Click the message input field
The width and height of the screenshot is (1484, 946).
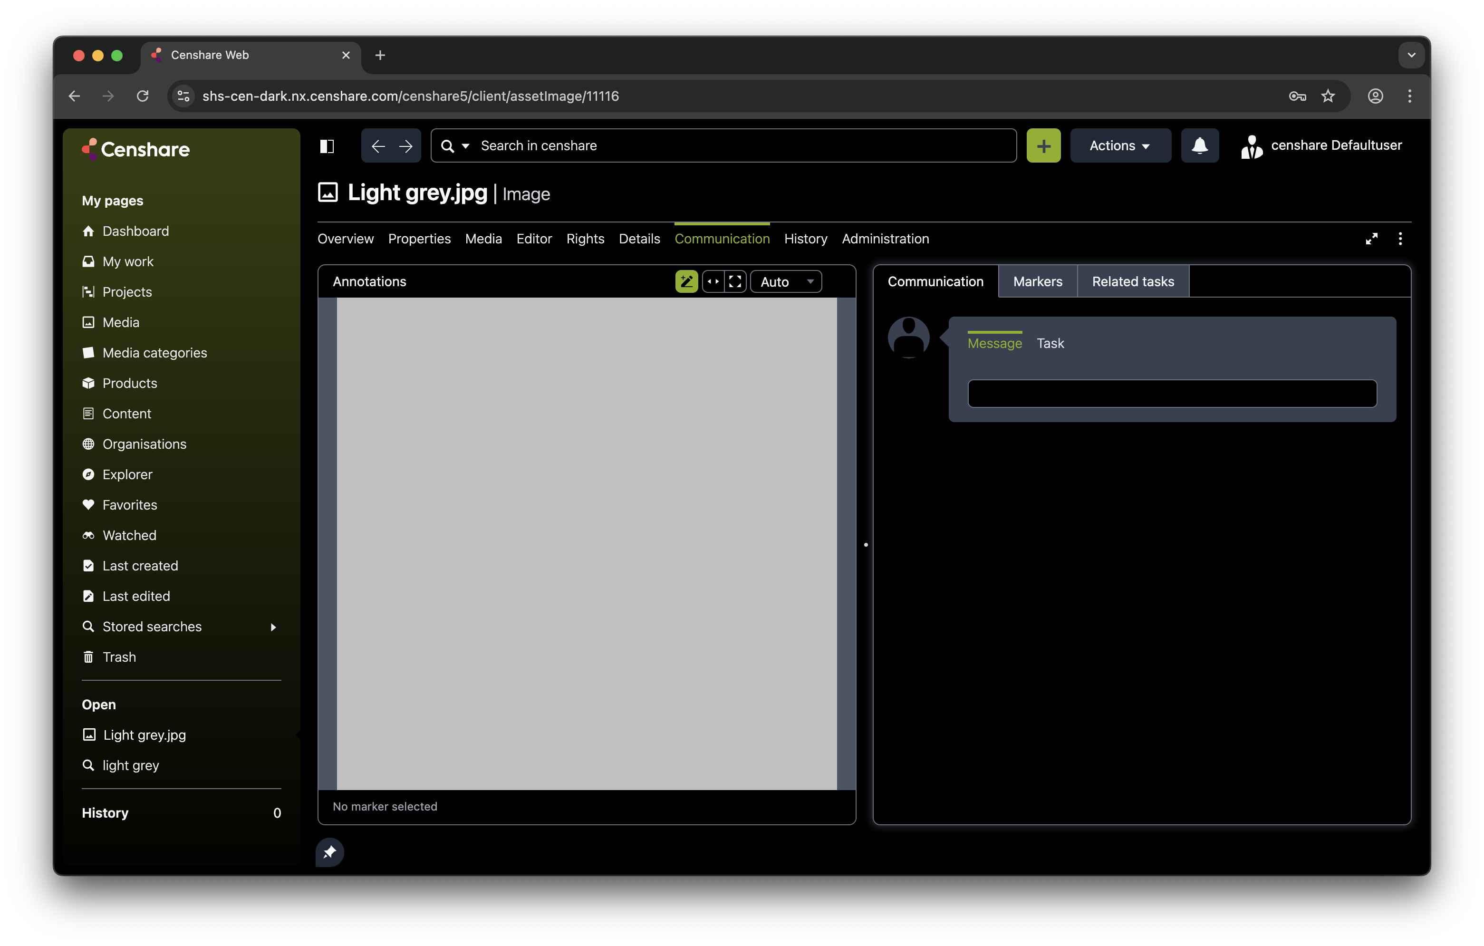(1172, 393)
